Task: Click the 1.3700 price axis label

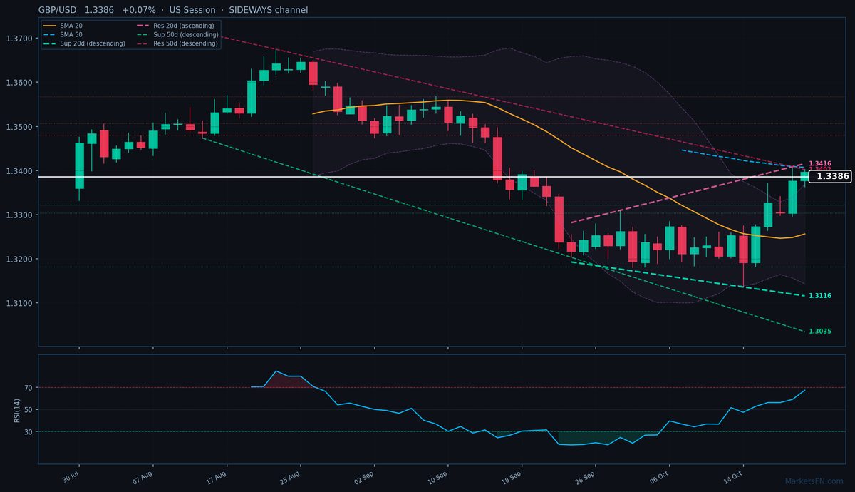Action: click(19, 39)
